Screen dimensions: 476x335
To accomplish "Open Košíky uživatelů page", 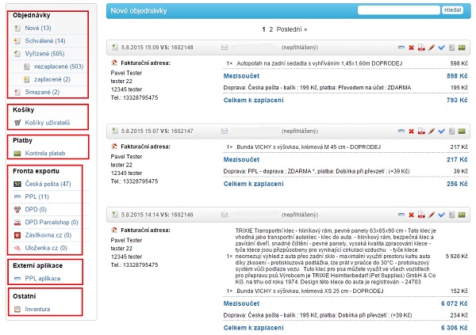I will [47, 123].
